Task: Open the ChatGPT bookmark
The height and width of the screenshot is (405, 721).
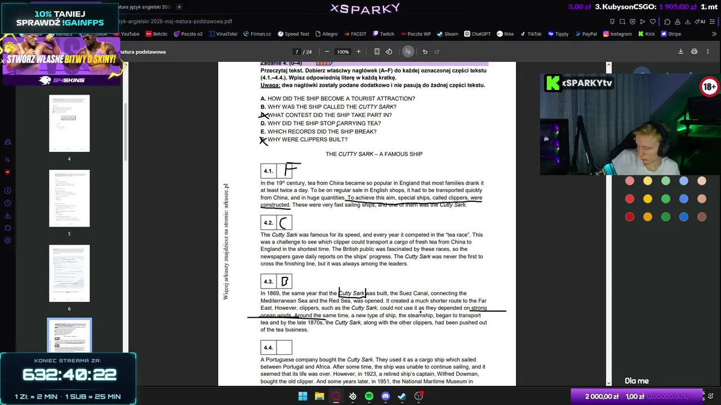Action: tap(477, 34)
